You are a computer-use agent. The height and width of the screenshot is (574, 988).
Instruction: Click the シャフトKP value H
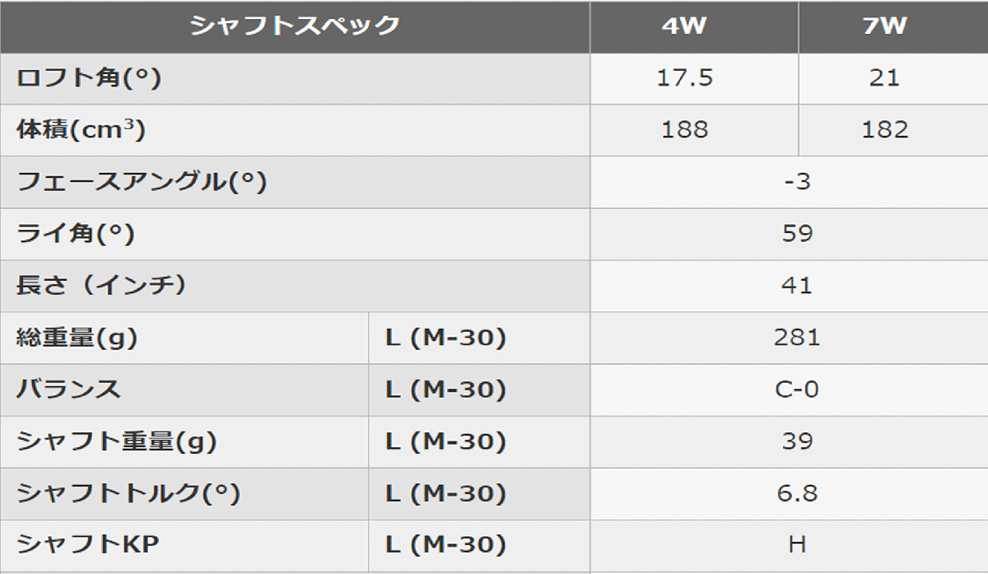[796, 545]
